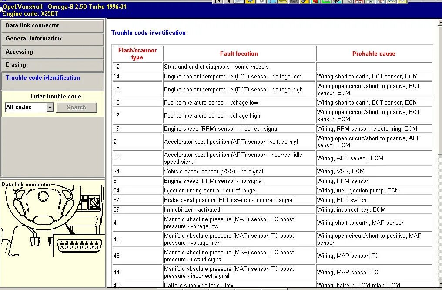Click 'Wiring, BPP switch' cell

(x=374, y=200)
